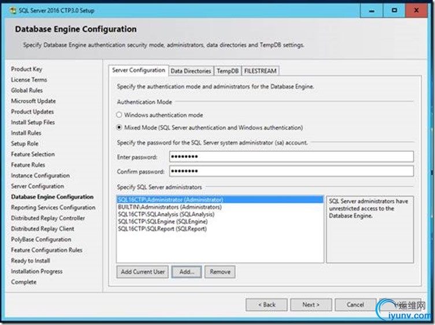
Task: Select Windows authentication mode radio button
Action: pos(119,114)
